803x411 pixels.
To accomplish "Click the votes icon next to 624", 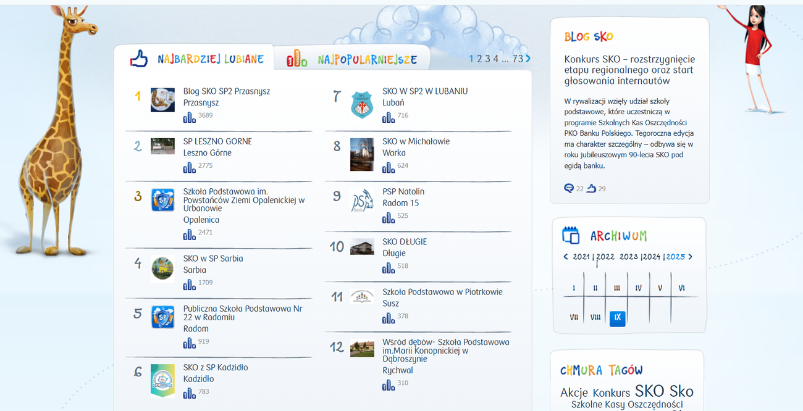I will click(x=389, y=167).
